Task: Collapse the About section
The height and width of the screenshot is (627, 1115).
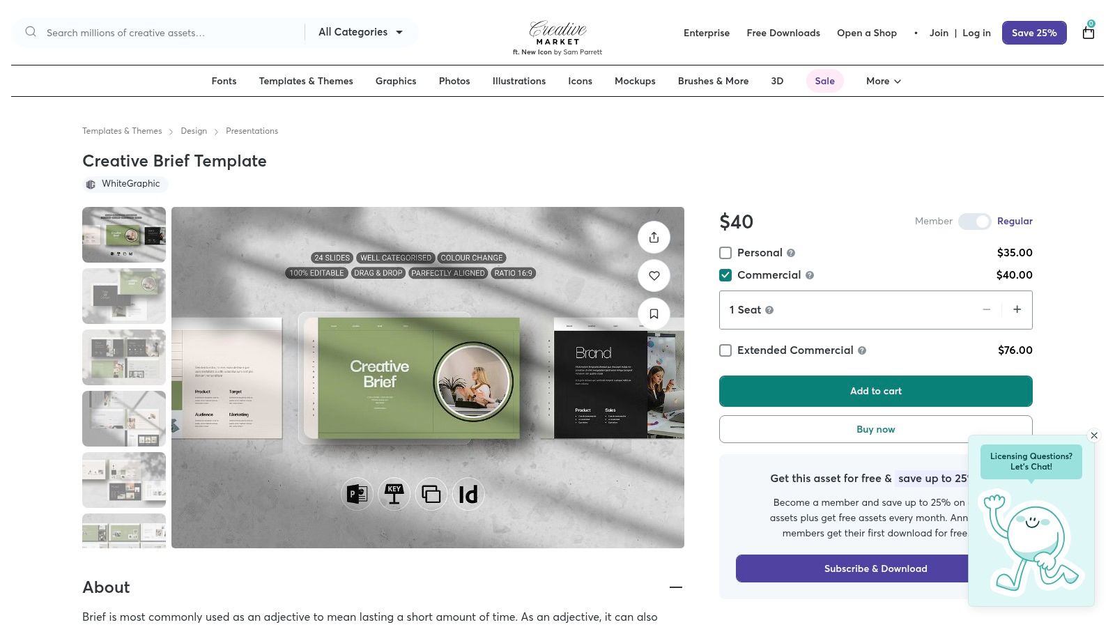Action: (675, 587)
